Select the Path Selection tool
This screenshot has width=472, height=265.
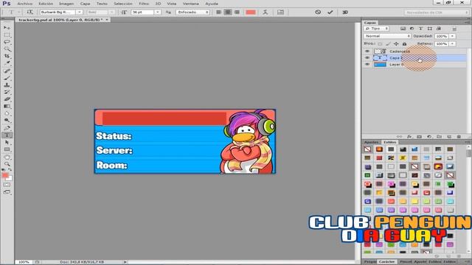click(x=7, y=142)
